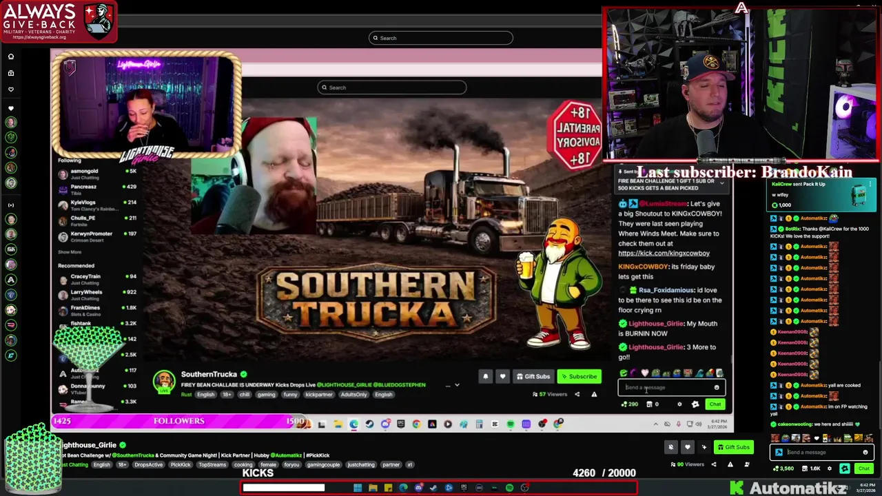This screenshot has width=882, height=496.
Task: Click in the inner Kick Search field
Action: click(x=392, y=87)
